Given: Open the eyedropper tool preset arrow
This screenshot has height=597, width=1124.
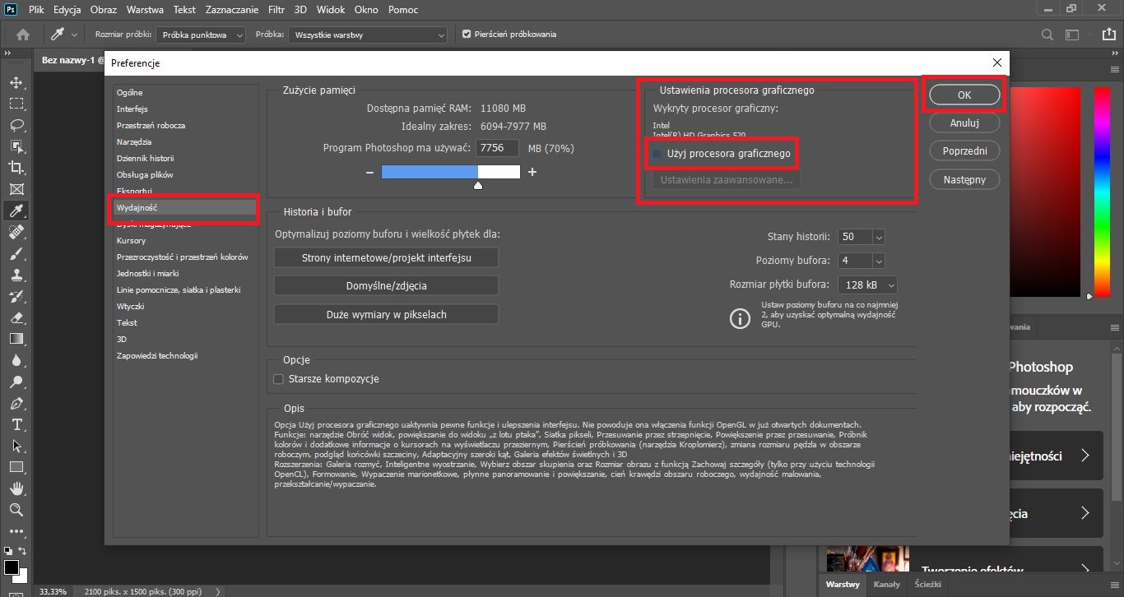Looking at the screenshot, I should 75,35.
